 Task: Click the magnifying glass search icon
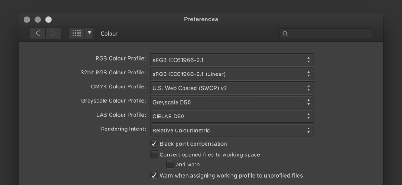[x=285, y=34]
